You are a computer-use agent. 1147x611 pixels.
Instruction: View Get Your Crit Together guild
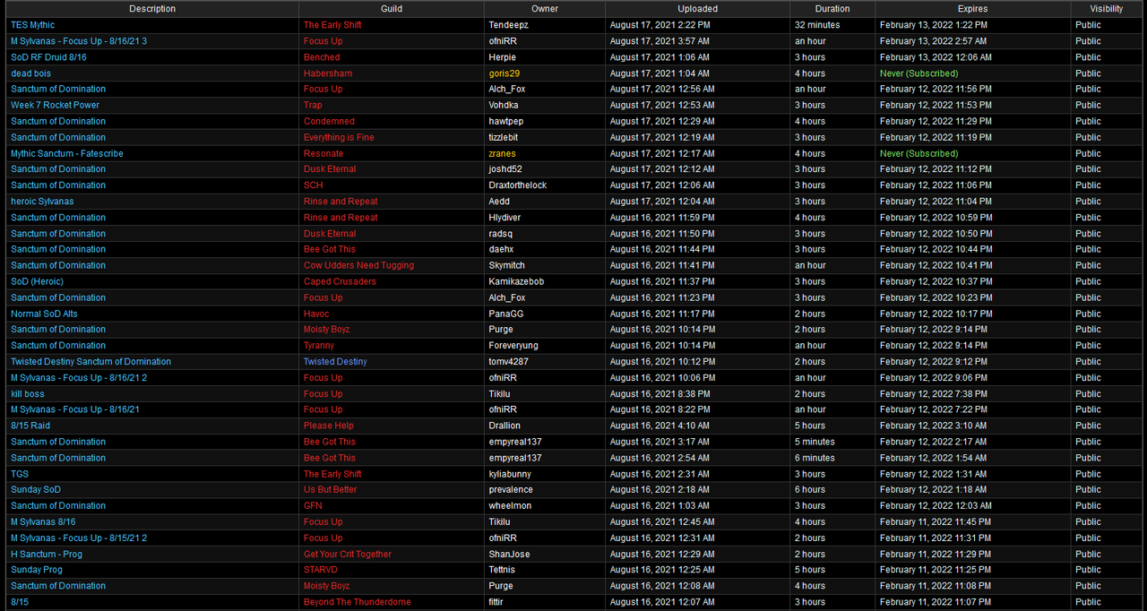(348, 554)
